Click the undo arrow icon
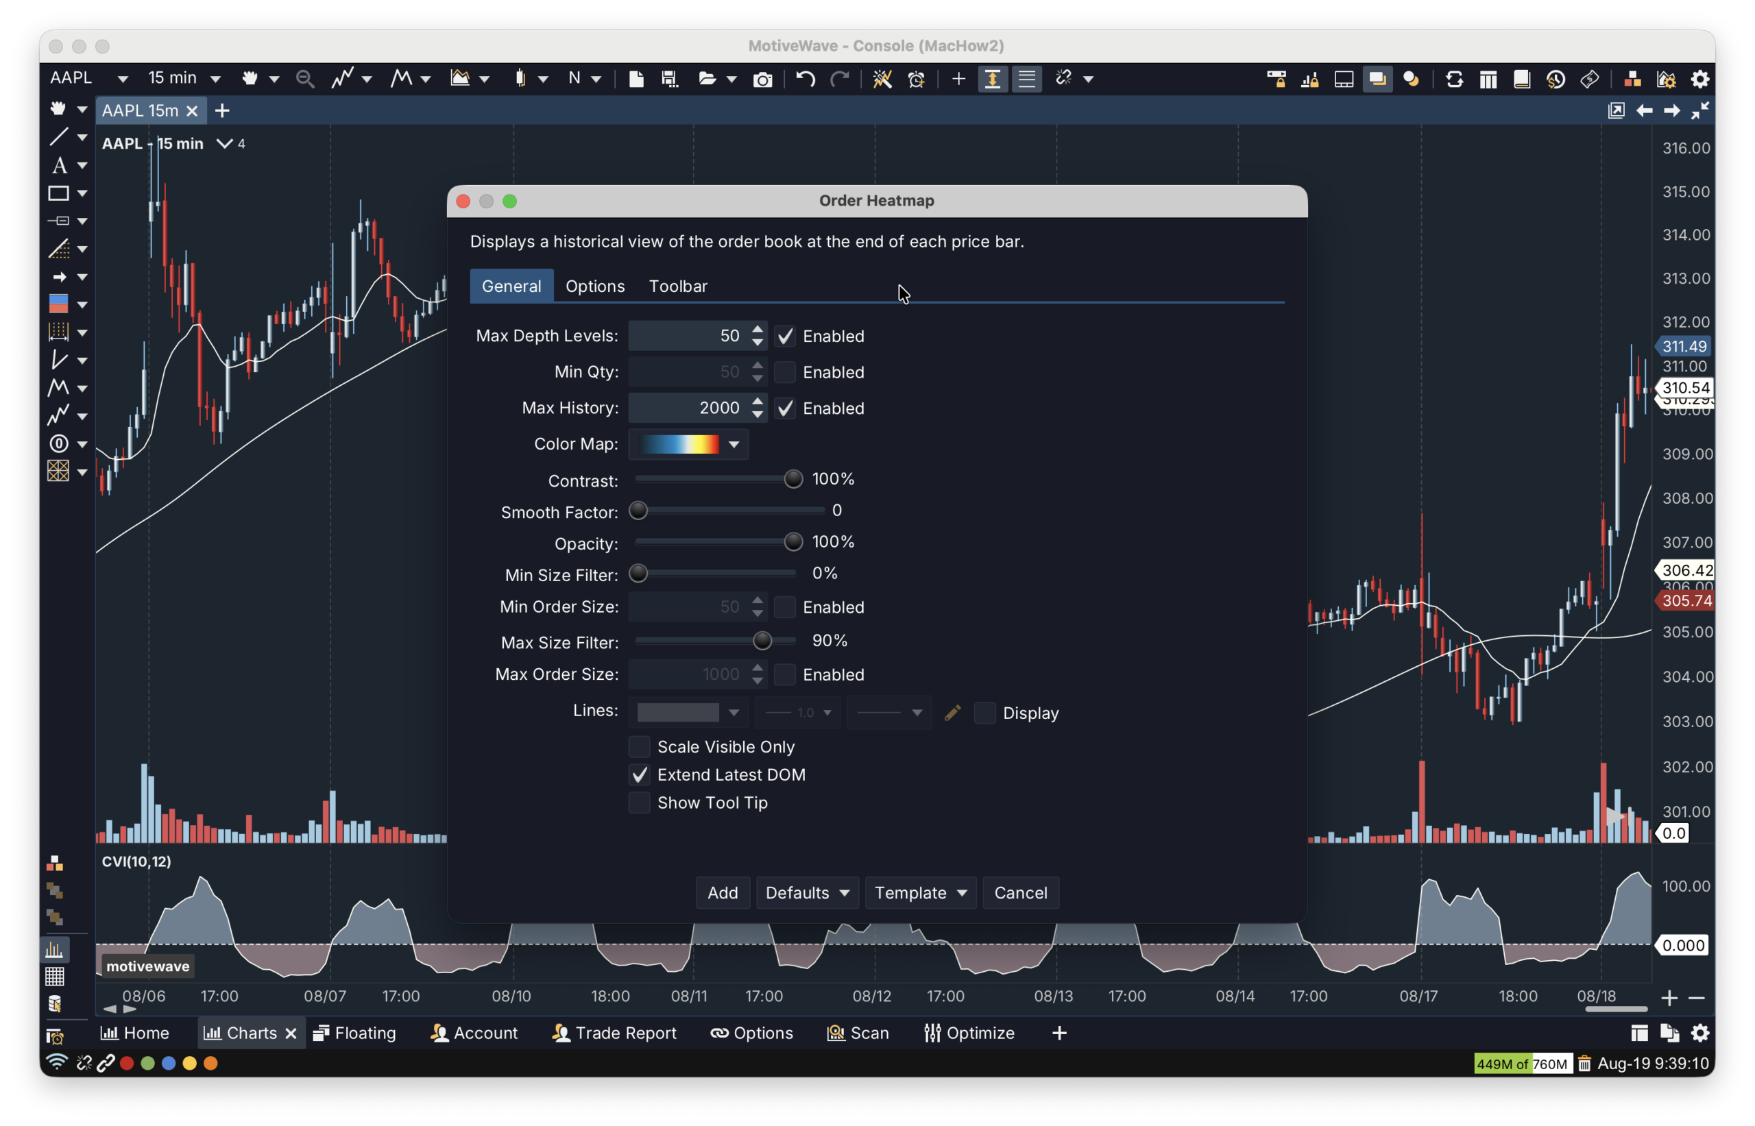The width and height of the screenshot is (1755, 1126). (805, 78)
